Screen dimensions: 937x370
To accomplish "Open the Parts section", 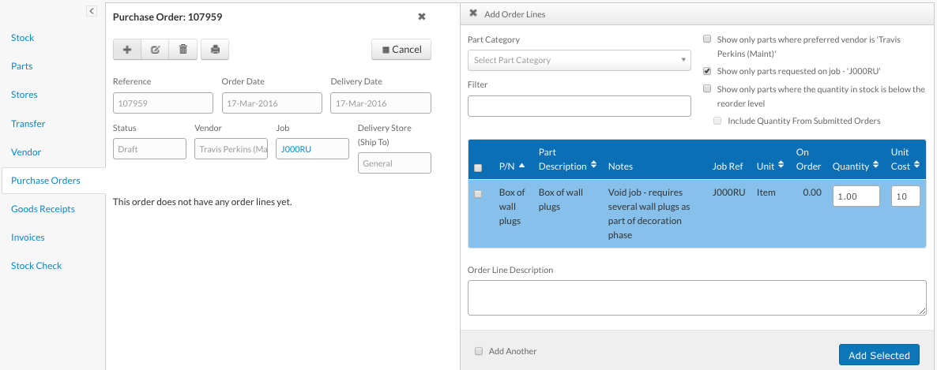I will 21,66.
